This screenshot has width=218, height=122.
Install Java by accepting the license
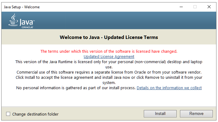(160, 114)
